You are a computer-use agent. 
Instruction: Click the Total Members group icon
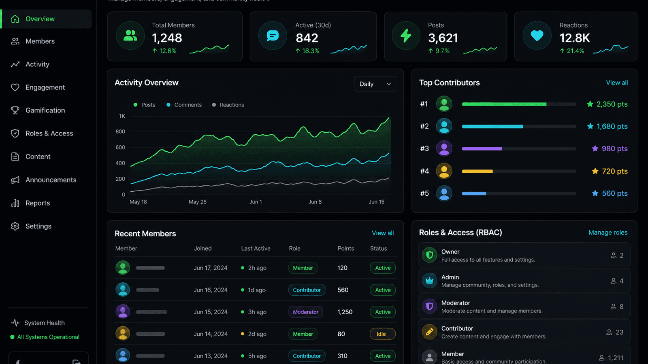[130, 36]
